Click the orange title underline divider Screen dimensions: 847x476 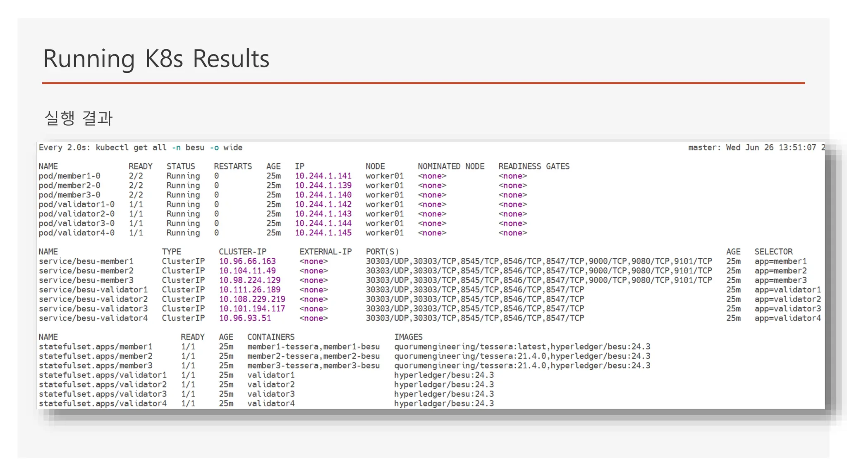click(423, 83)
